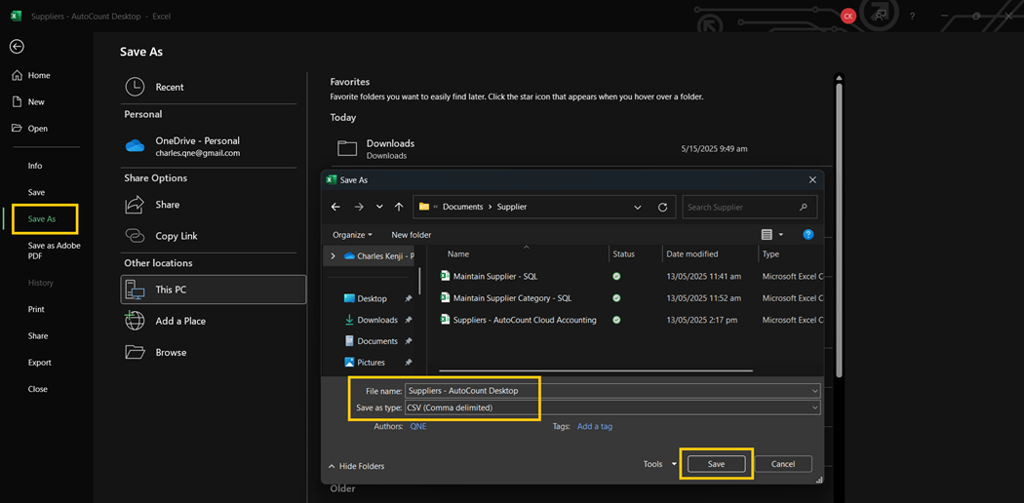This screenshot has height=503, width=1024.
Task: Choose Save as Adobe PDF
Action: click(55, 251)
